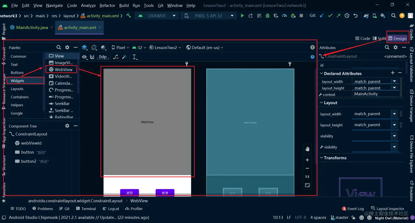Screen dimensions: 415x223
Task: Open layout_width match_parent dropdown in Layout section
Action: pyautogui.click(x=394, y=114)
